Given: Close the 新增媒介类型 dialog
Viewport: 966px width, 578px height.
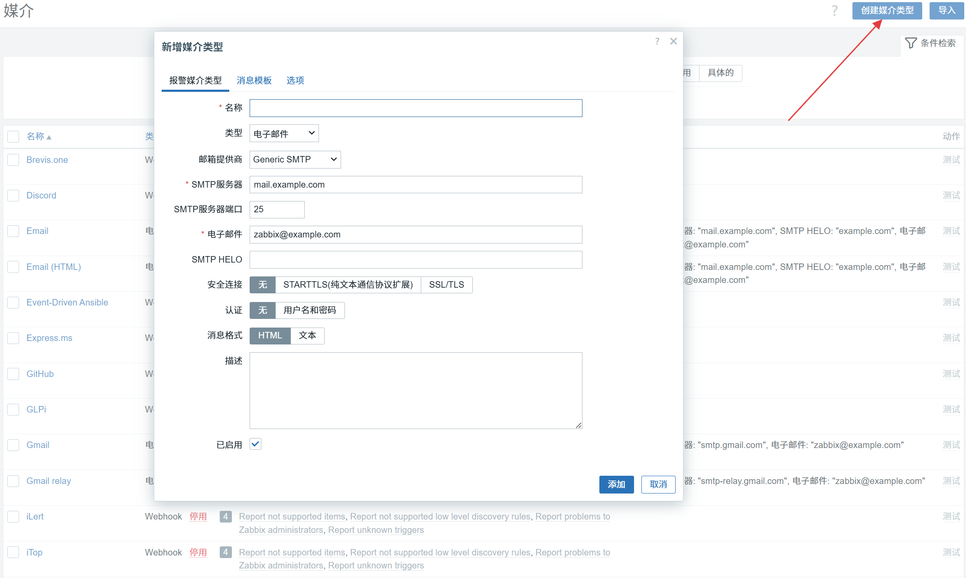Looking at the screenshot, I should tap(673, 41).
